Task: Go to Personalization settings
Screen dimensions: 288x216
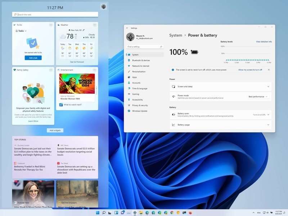Action: [139, 72]
